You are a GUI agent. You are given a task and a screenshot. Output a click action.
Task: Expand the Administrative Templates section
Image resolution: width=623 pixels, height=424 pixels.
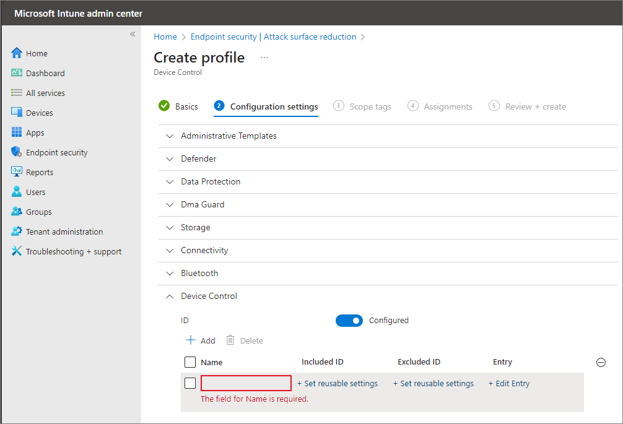pos(170,136)
